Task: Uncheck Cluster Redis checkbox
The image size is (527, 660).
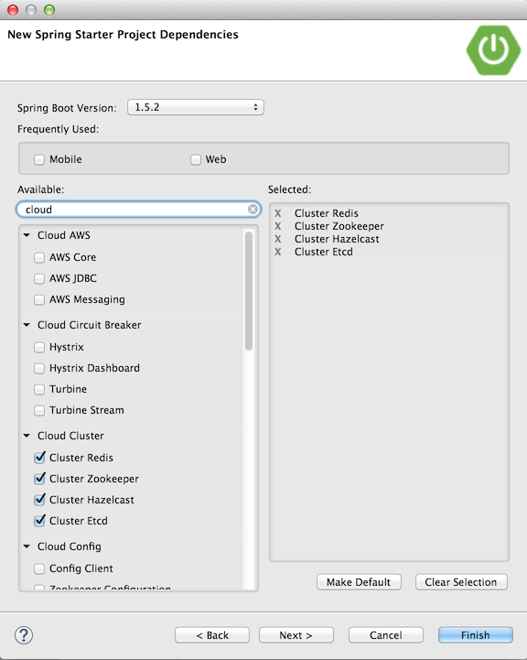Action: point(39,458)
